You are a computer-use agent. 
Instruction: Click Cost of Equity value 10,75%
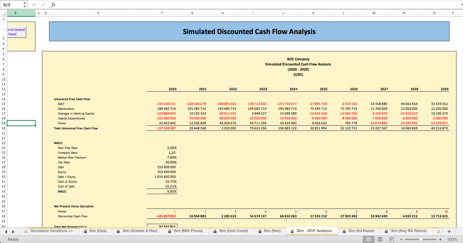pyautogui.click(x=171, y=182)
